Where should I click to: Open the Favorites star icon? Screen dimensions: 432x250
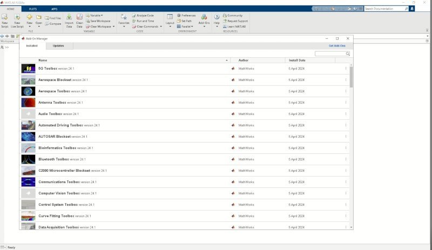click(x=124, y=17)
